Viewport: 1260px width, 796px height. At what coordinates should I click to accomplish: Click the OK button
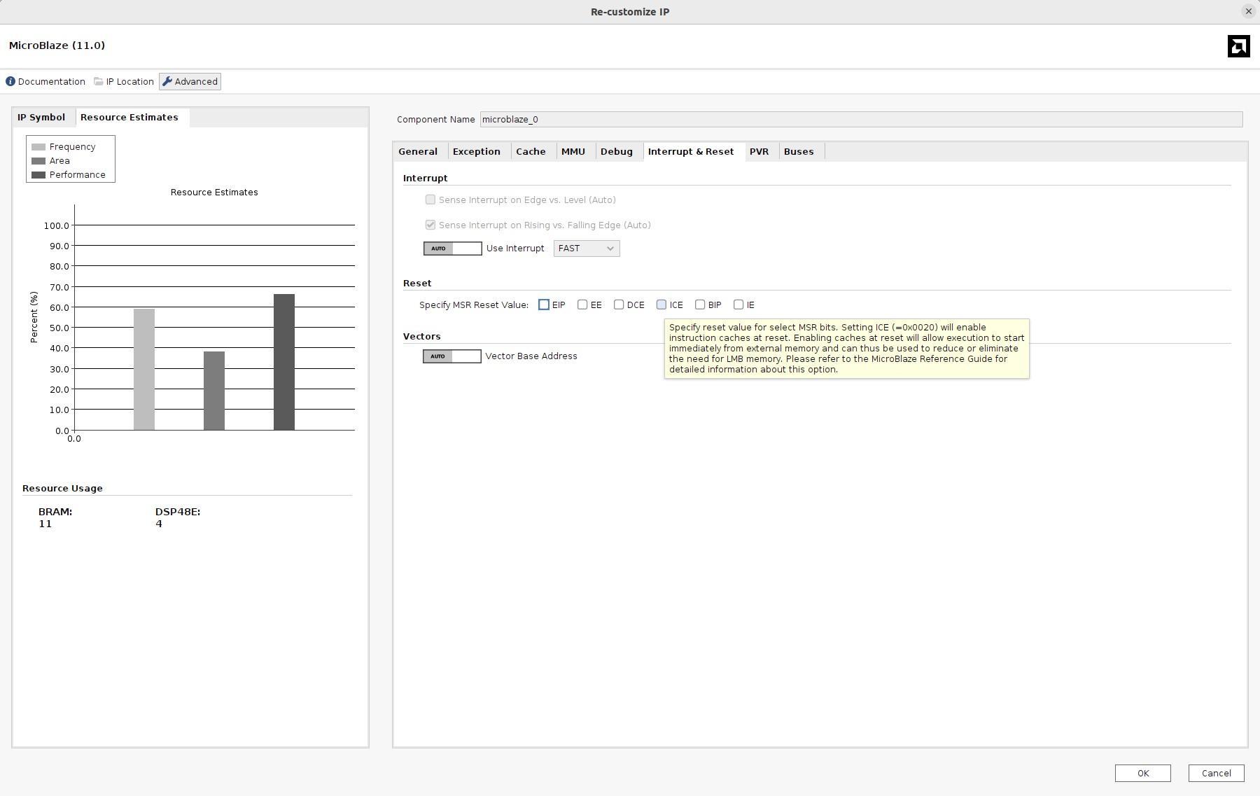tap(1143, 773)
